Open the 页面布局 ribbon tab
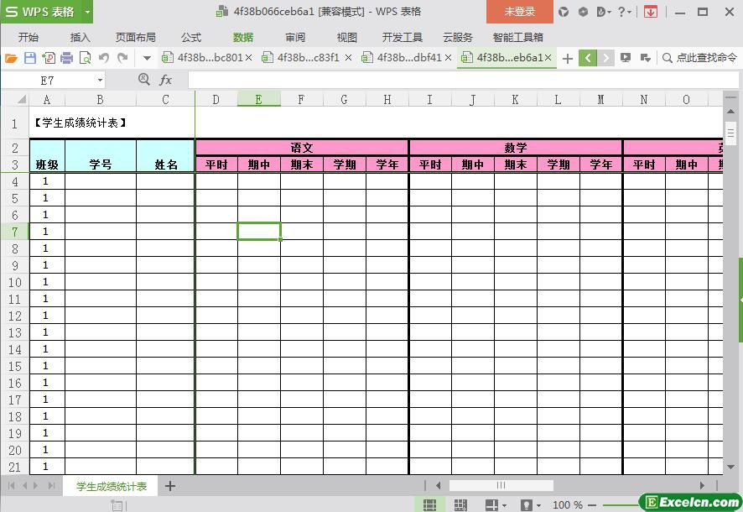 tap(136, 37)
